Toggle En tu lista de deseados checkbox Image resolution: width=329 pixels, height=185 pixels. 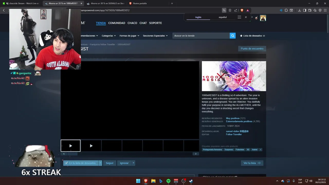tap(66, 163)
